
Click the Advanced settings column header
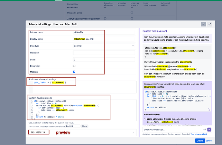(x=165, y=4)
